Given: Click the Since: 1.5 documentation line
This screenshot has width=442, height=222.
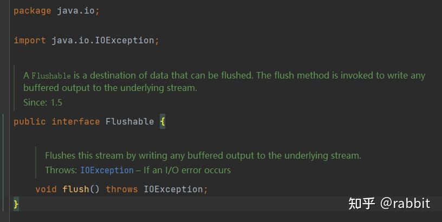Looking at the screenshot, I should [43, 102].
